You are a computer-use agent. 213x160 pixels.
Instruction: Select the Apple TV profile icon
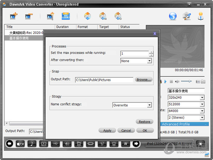20,144
